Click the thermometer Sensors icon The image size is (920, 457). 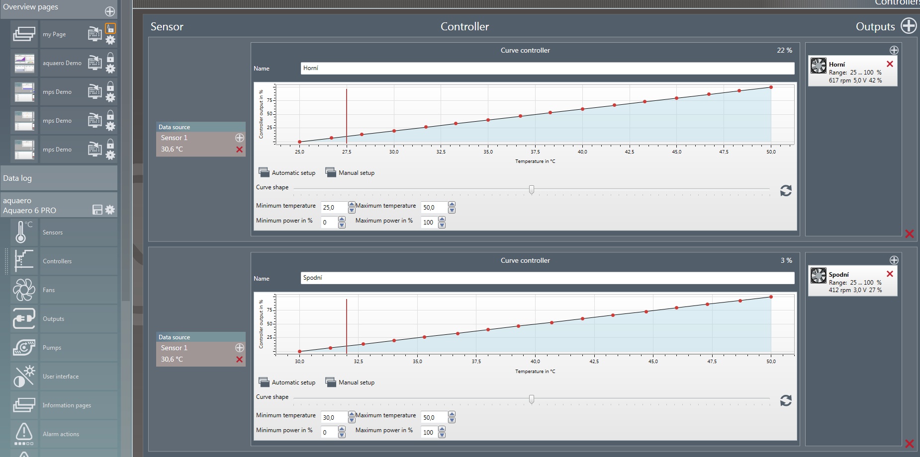(x=24, y=232)
